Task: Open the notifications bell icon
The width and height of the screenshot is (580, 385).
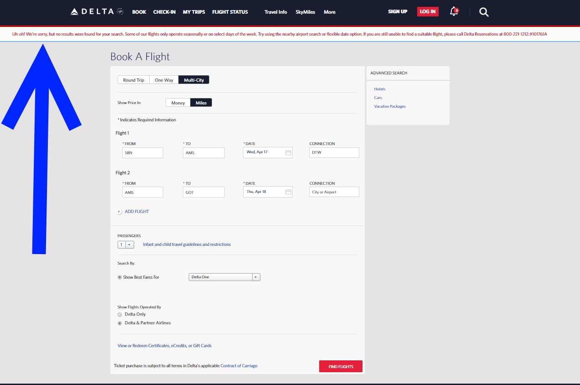Action: click(454, 12)
